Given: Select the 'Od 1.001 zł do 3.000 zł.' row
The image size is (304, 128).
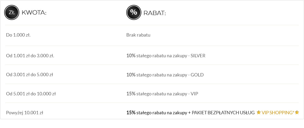Looking at the screenshot, I should [x=30, y=56].
